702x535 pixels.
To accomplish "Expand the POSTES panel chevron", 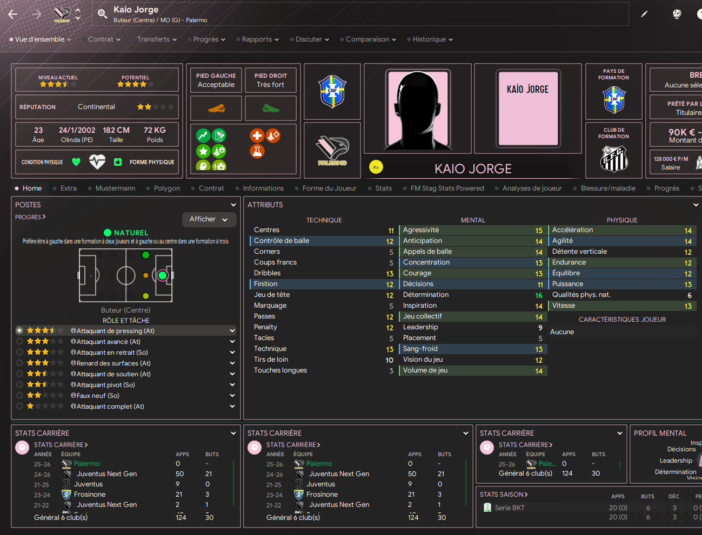I will (x=233, y=205).
